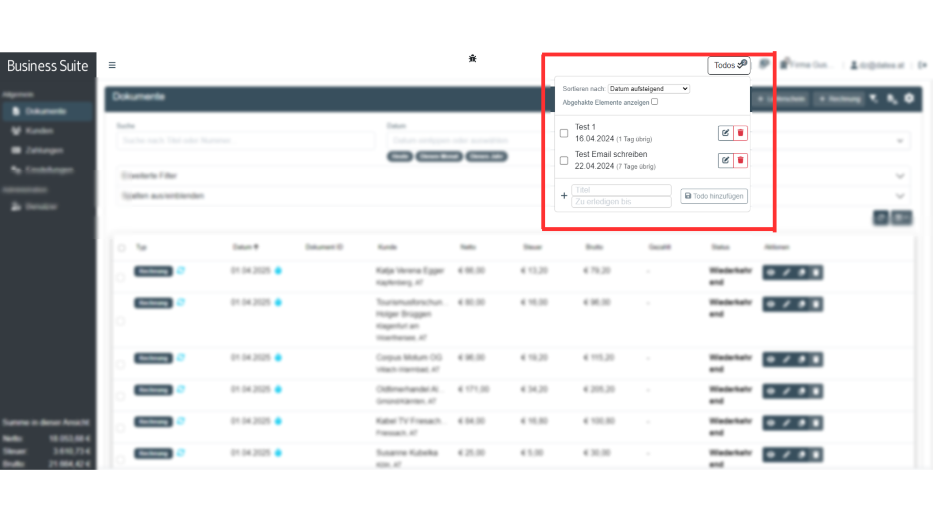Image resolution: width=933 pixels, height=524 pixels.
Task: Click the Zu erledigen bis field
Action: 621,202
